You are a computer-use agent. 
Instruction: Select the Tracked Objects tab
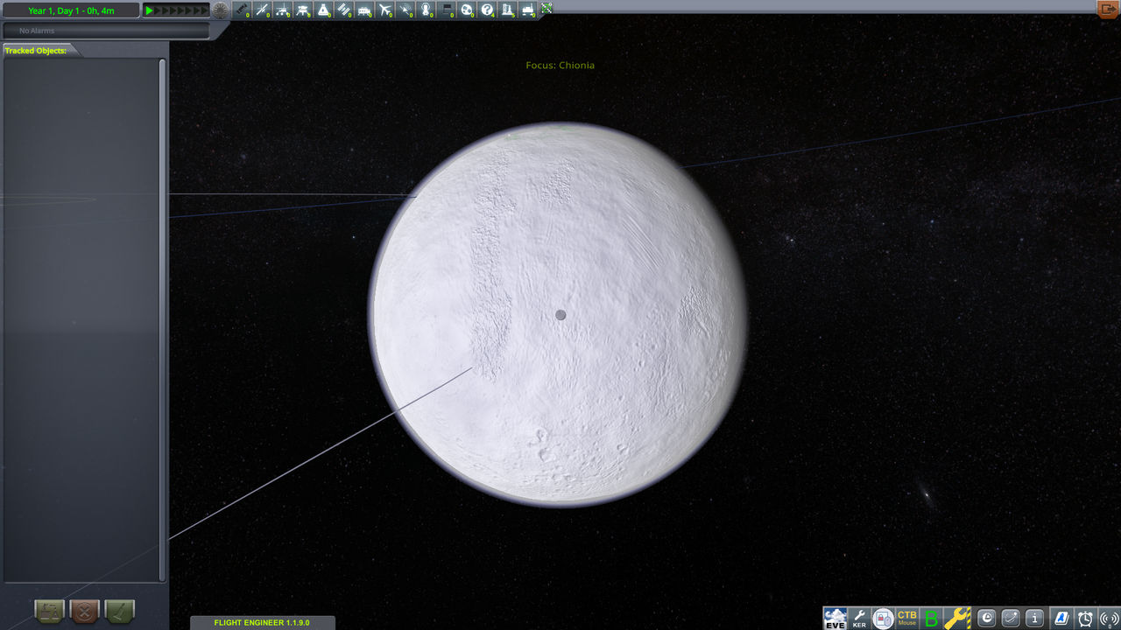click(39, 51)
